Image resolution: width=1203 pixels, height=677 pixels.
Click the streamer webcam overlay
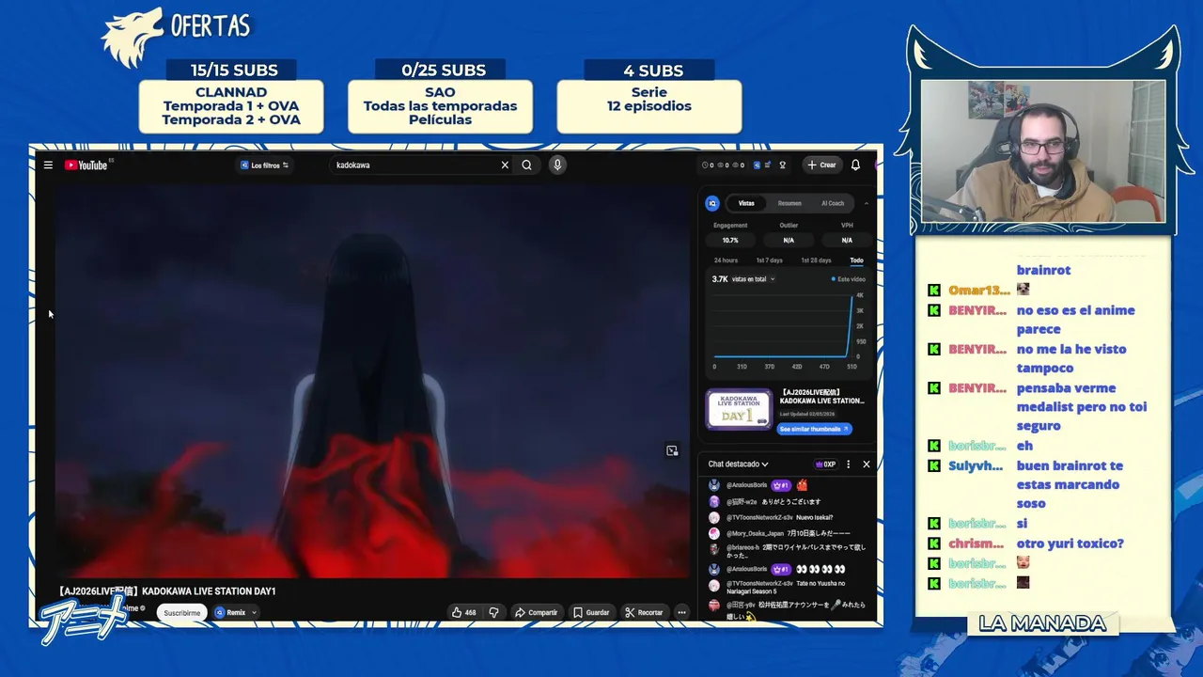[x=1043, y=151]
